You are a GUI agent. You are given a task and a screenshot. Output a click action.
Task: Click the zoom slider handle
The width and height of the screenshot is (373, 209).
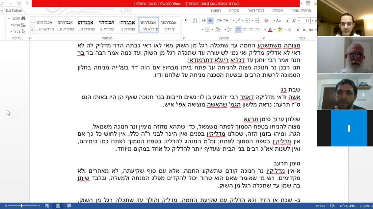point(21,206)
